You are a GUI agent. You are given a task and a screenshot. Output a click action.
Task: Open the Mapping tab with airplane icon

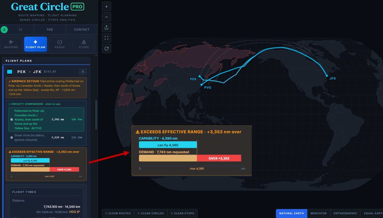pos(11,44)
